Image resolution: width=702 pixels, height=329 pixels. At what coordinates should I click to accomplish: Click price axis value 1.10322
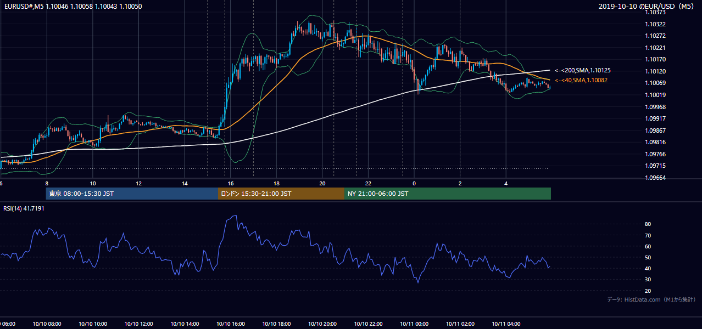(x=656, y=24)
